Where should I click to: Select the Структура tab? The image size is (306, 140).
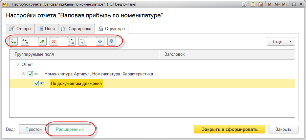click(x=111, y=29)
